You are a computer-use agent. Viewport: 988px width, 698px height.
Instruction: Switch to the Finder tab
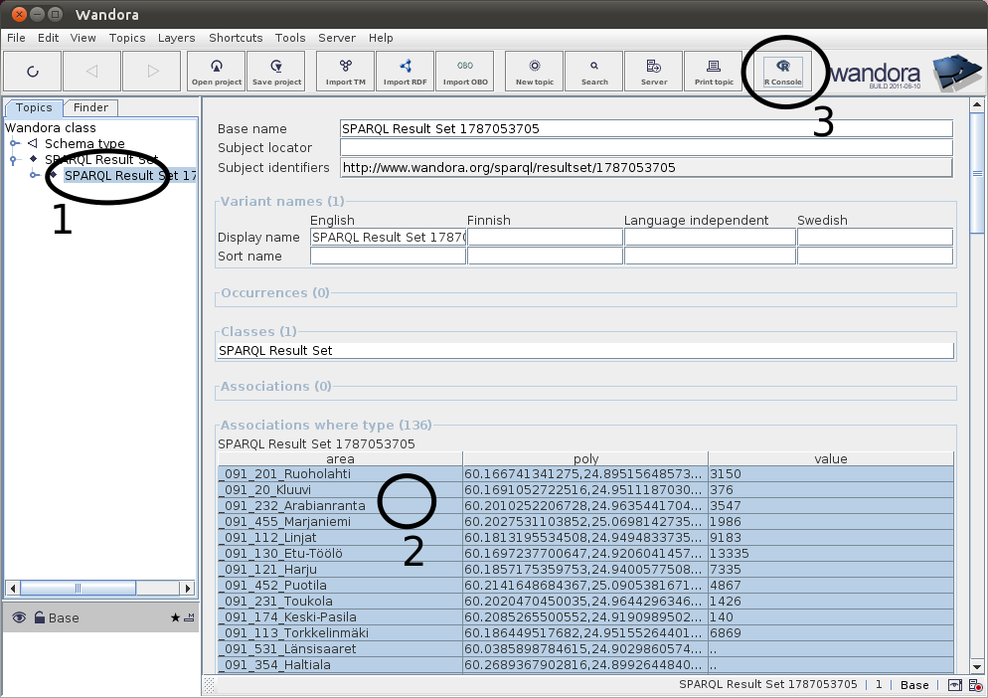(91, 107)
